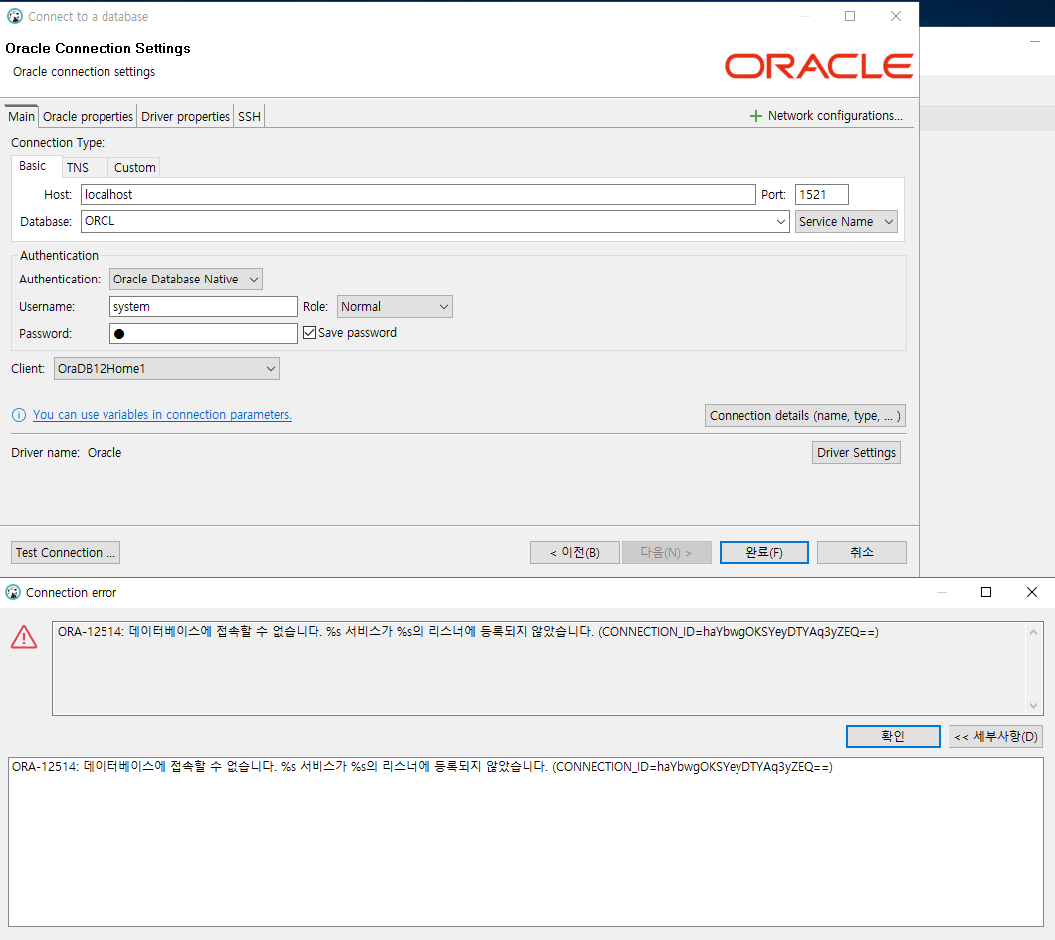The width and height of the screenshot is (1055, 940).
Task: Close the Connection error dialog
Action: 1031,592
